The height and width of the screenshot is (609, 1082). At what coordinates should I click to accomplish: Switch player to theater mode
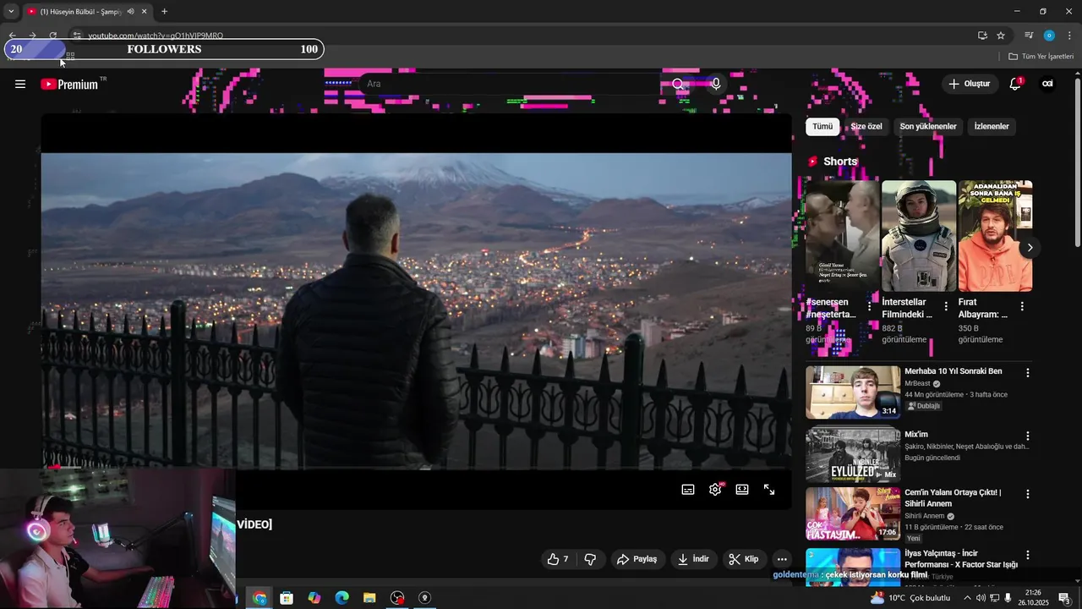point(742,490)
